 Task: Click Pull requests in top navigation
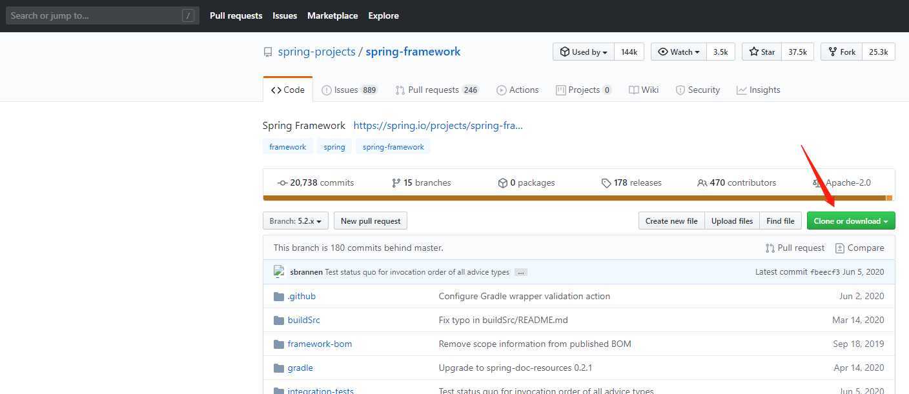[x=236, y=16]
